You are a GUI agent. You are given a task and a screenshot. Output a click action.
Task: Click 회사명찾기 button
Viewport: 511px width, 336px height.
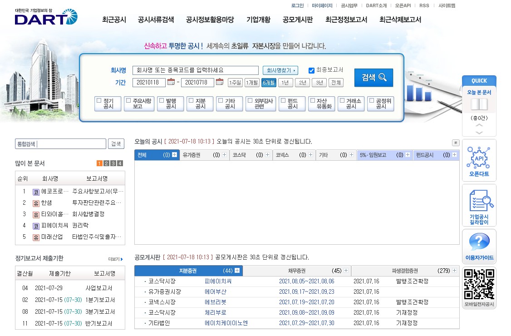click(x=280, y=70)
